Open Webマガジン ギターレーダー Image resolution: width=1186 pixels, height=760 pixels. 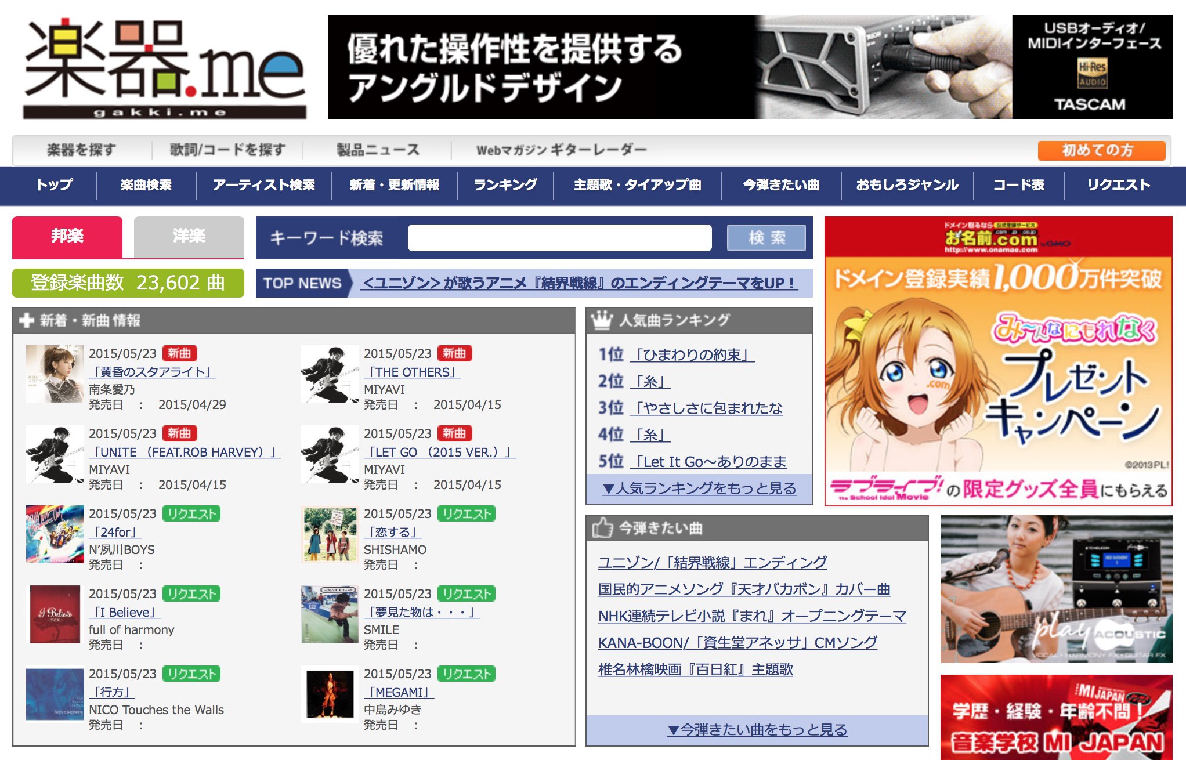[x=561, y=150]
